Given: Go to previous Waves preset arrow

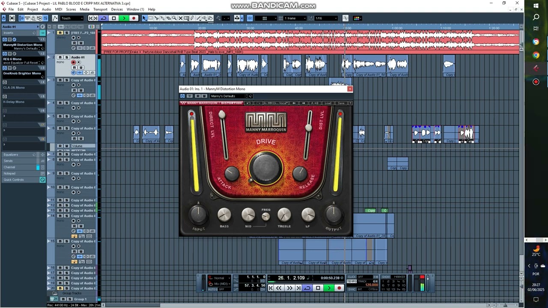Looking at the screenshot, I should [x=294, y=103].
